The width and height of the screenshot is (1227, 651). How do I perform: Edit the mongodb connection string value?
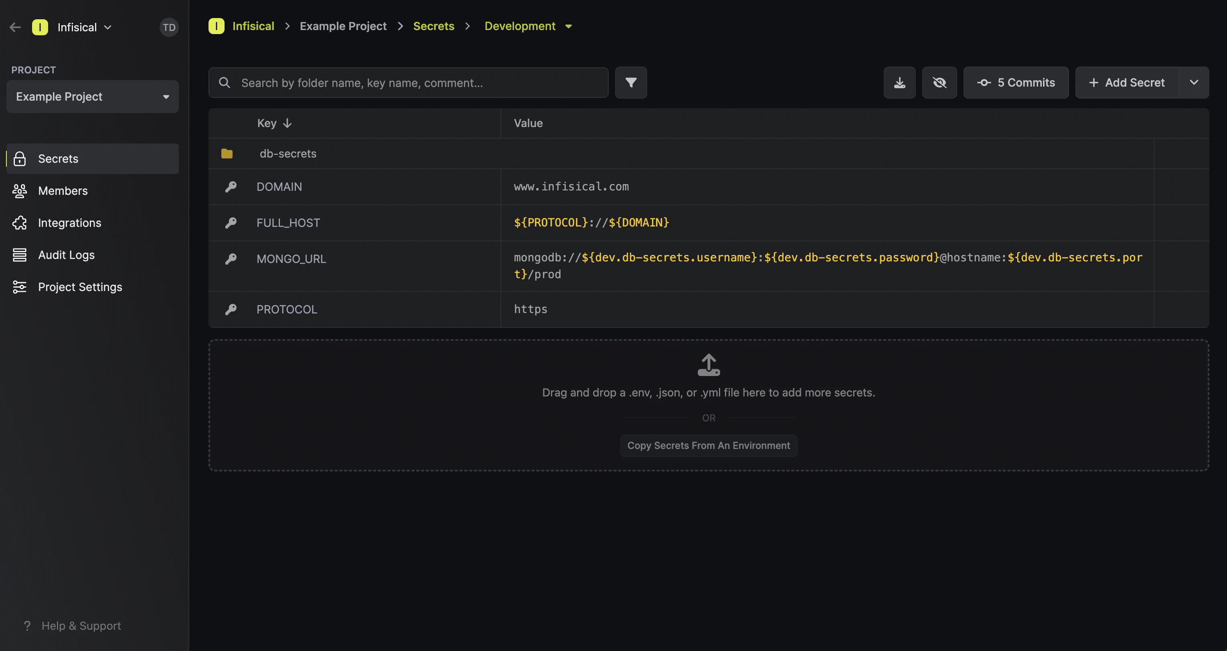point(828,266)
